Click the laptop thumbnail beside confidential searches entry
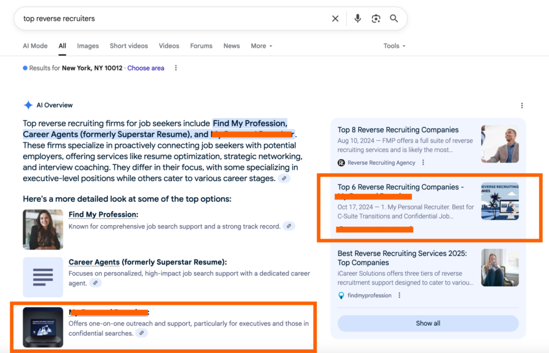549x353 pixels. pyautogui.click(x=43, y=327)
